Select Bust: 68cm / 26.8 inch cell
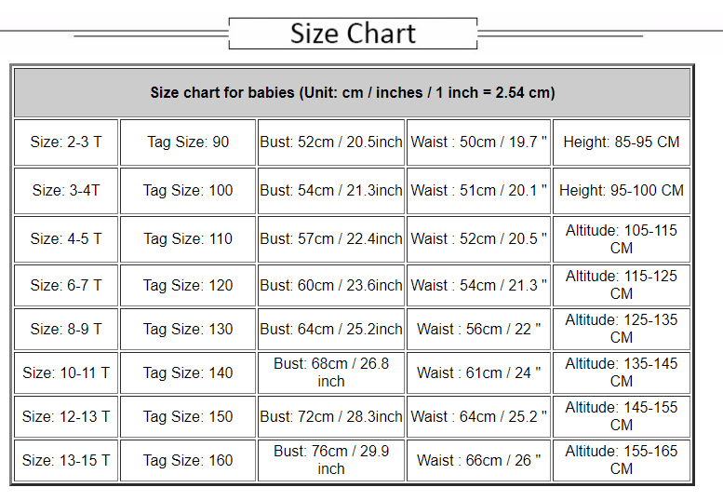The image size is (723, 501). 331,372
